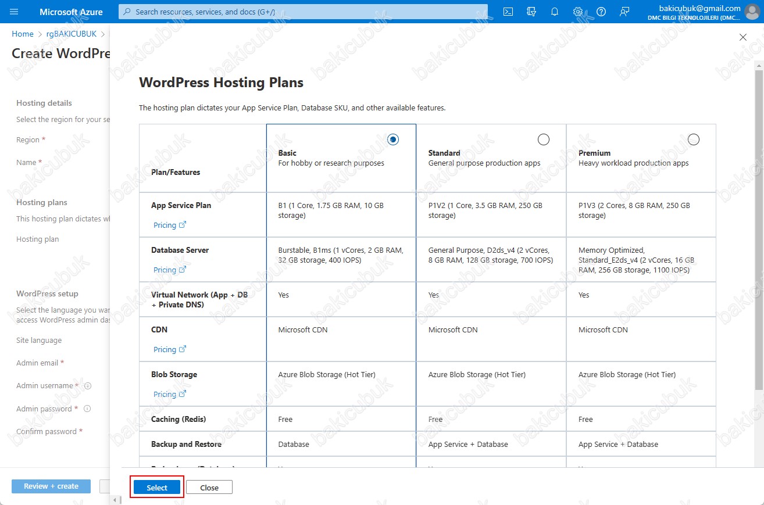Click the 'B1 (1 Core, 1.75 GB RAM' cell

coord(341,214)
